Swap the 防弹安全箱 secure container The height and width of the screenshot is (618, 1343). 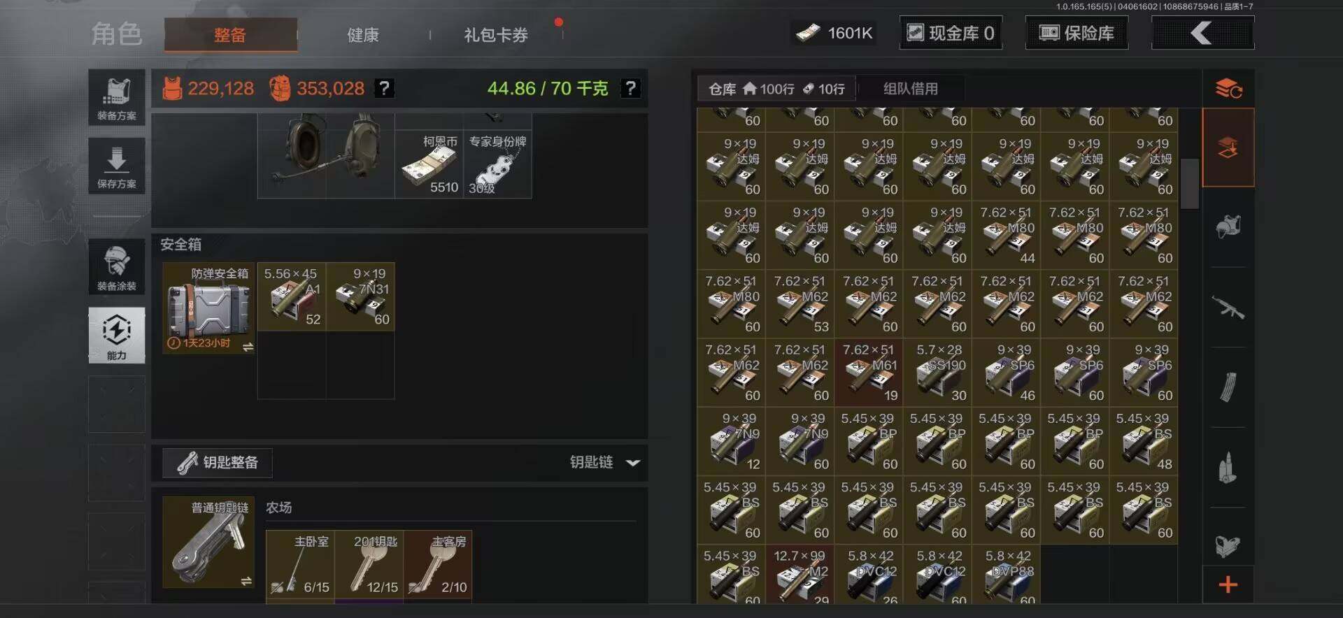click(248, 347)
